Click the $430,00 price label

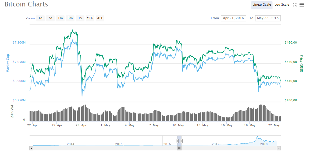pyautogui.click(x=291, y=100)
